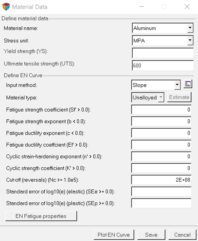This screenshot has width=198, height=241.
Task: Expand the Material name dropdown arrow
Action: click(190, 28)
